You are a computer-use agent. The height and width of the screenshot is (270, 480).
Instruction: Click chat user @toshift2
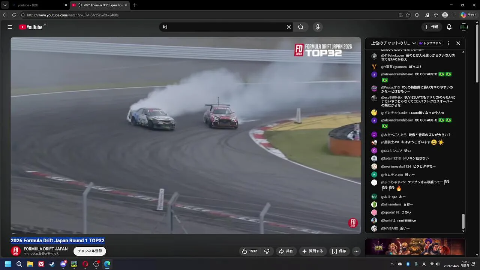388,220
